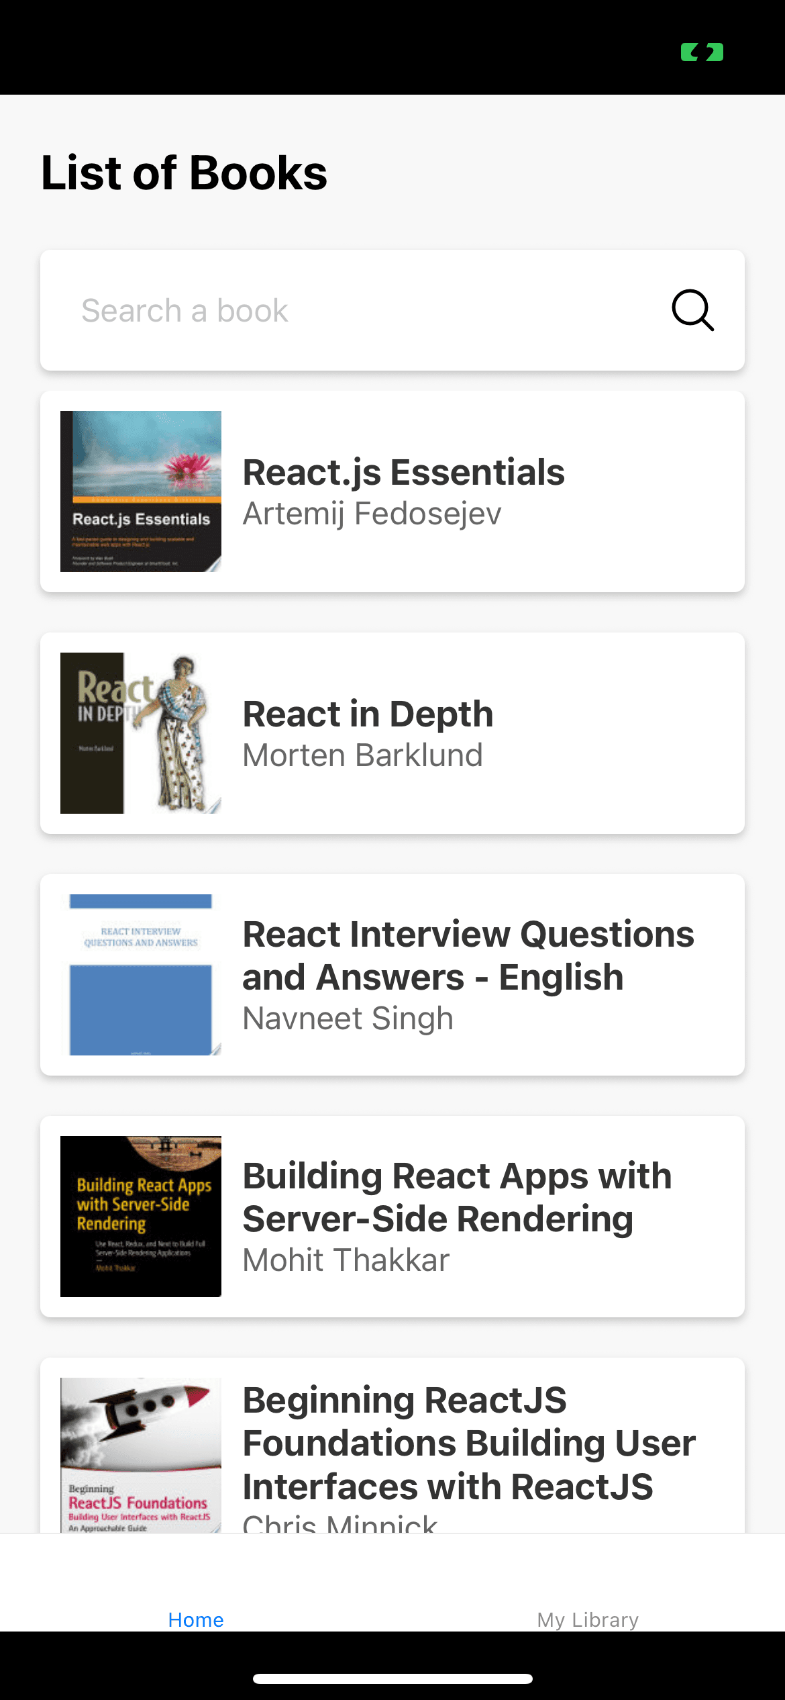Tap the List of Books heading
This screenshot has width=785, height=1700.
pyautogui.click(x=184, y=173)
